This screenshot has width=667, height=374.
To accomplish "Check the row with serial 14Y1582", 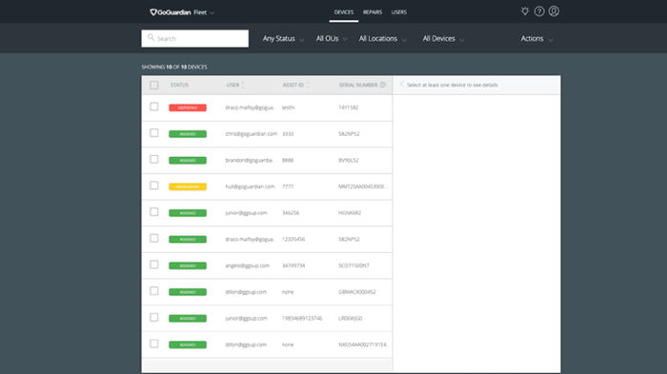I will tap(154, 107).
